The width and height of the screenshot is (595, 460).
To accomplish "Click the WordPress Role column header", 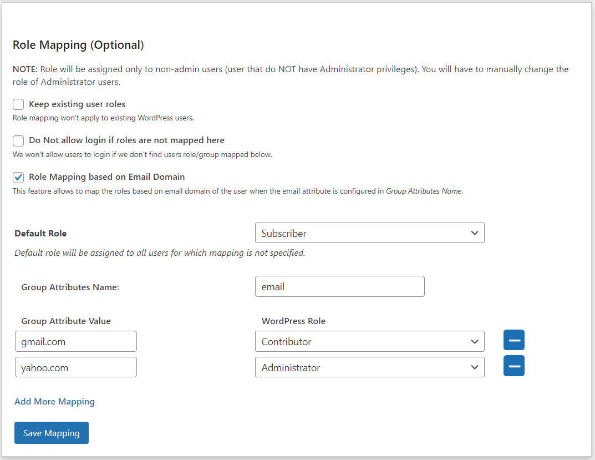I will [x=293, y=321].
